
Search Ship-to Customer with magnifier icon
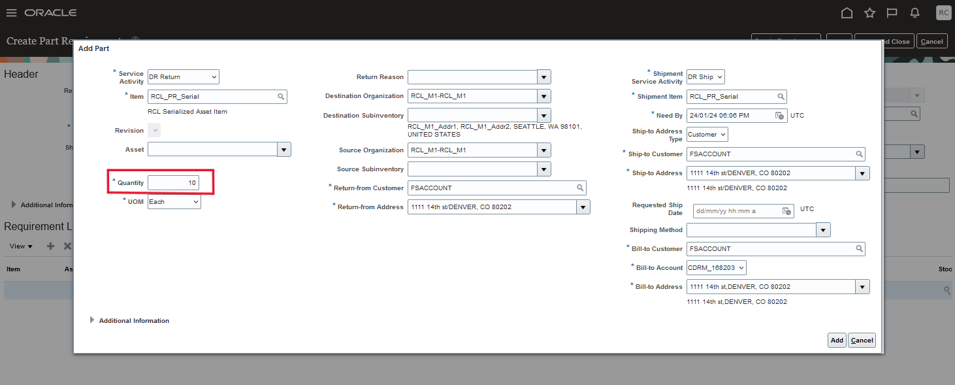[x=859, y=154]
